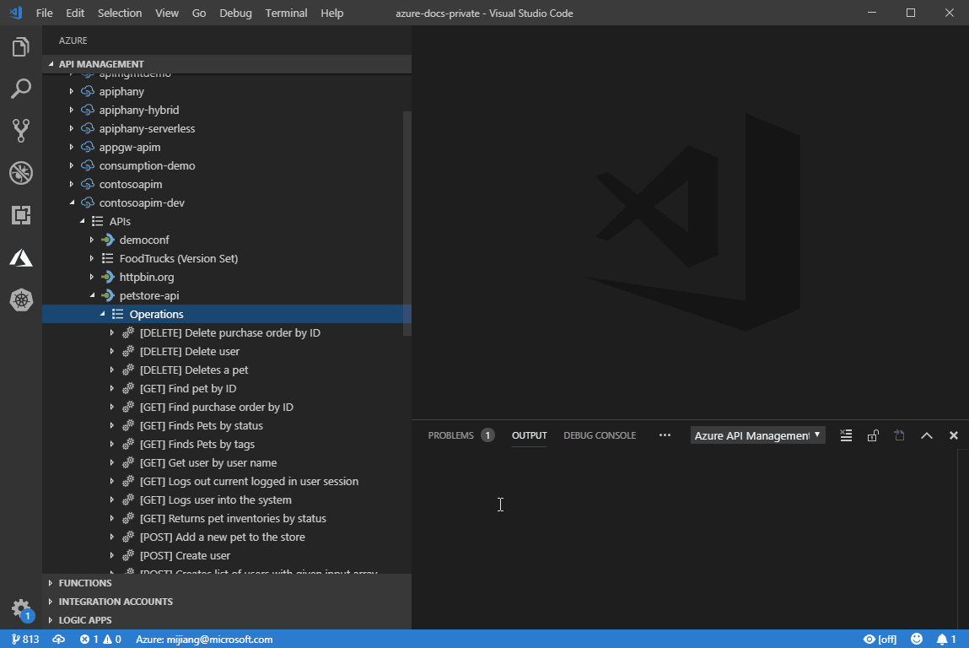Click the feedback smiley icon
Image resolution: width=969 pixels, height=648 pixels.
click(x=917, y=640)
